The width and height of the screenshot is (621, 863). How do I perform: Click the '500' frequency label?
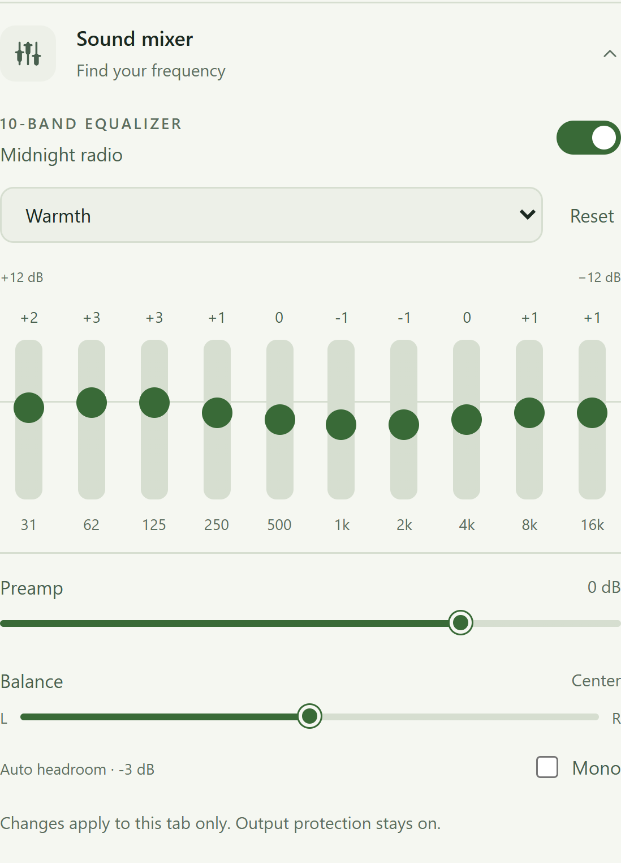[x=279, y=525]
